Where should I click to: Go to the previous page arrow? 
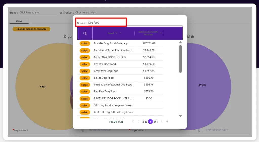[138, 121]
